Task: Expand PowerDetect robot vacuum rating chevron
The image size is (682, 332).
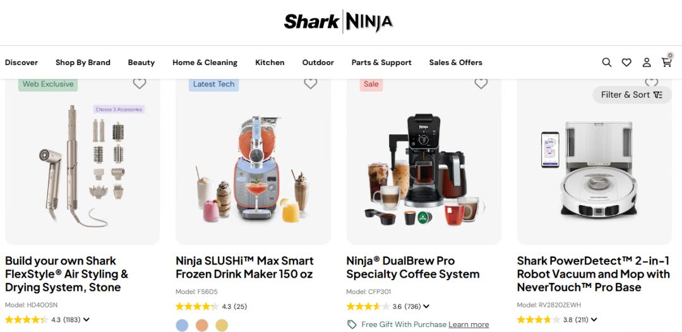Action: 594,320
